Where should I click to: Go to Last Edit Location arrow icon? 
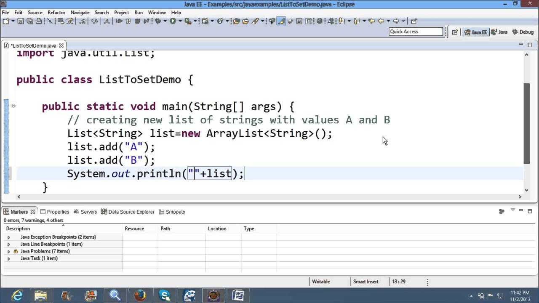372,21
